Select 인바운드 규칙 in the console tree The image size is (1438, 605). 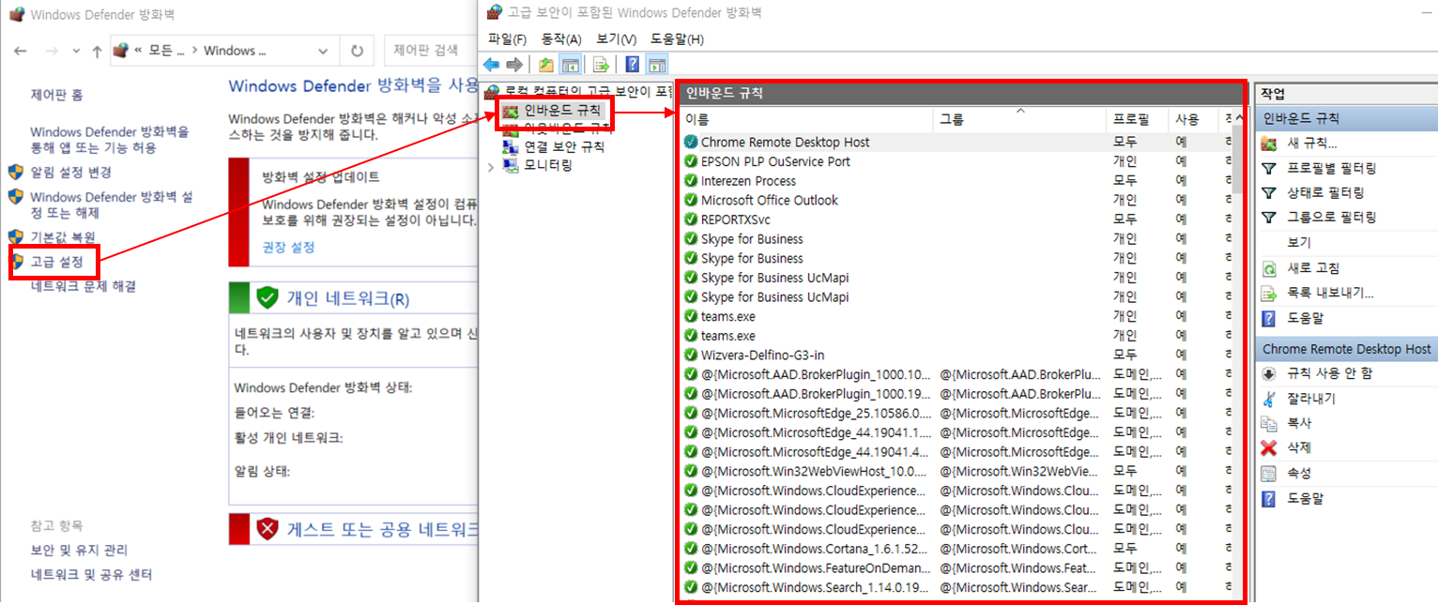[562, 111]
